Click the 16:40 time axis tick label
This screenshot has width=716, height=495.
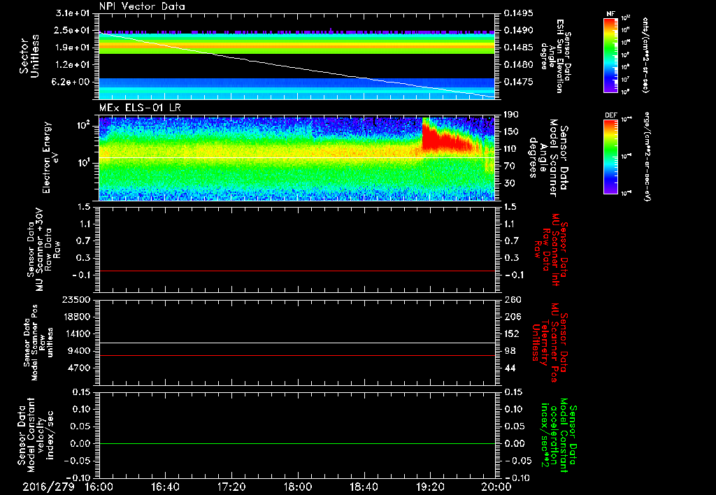point(165,486)
